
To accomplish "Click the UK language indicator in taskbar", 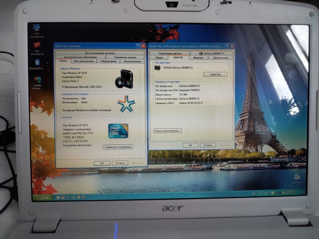I will pyautogui.click(x=253, y=193).
